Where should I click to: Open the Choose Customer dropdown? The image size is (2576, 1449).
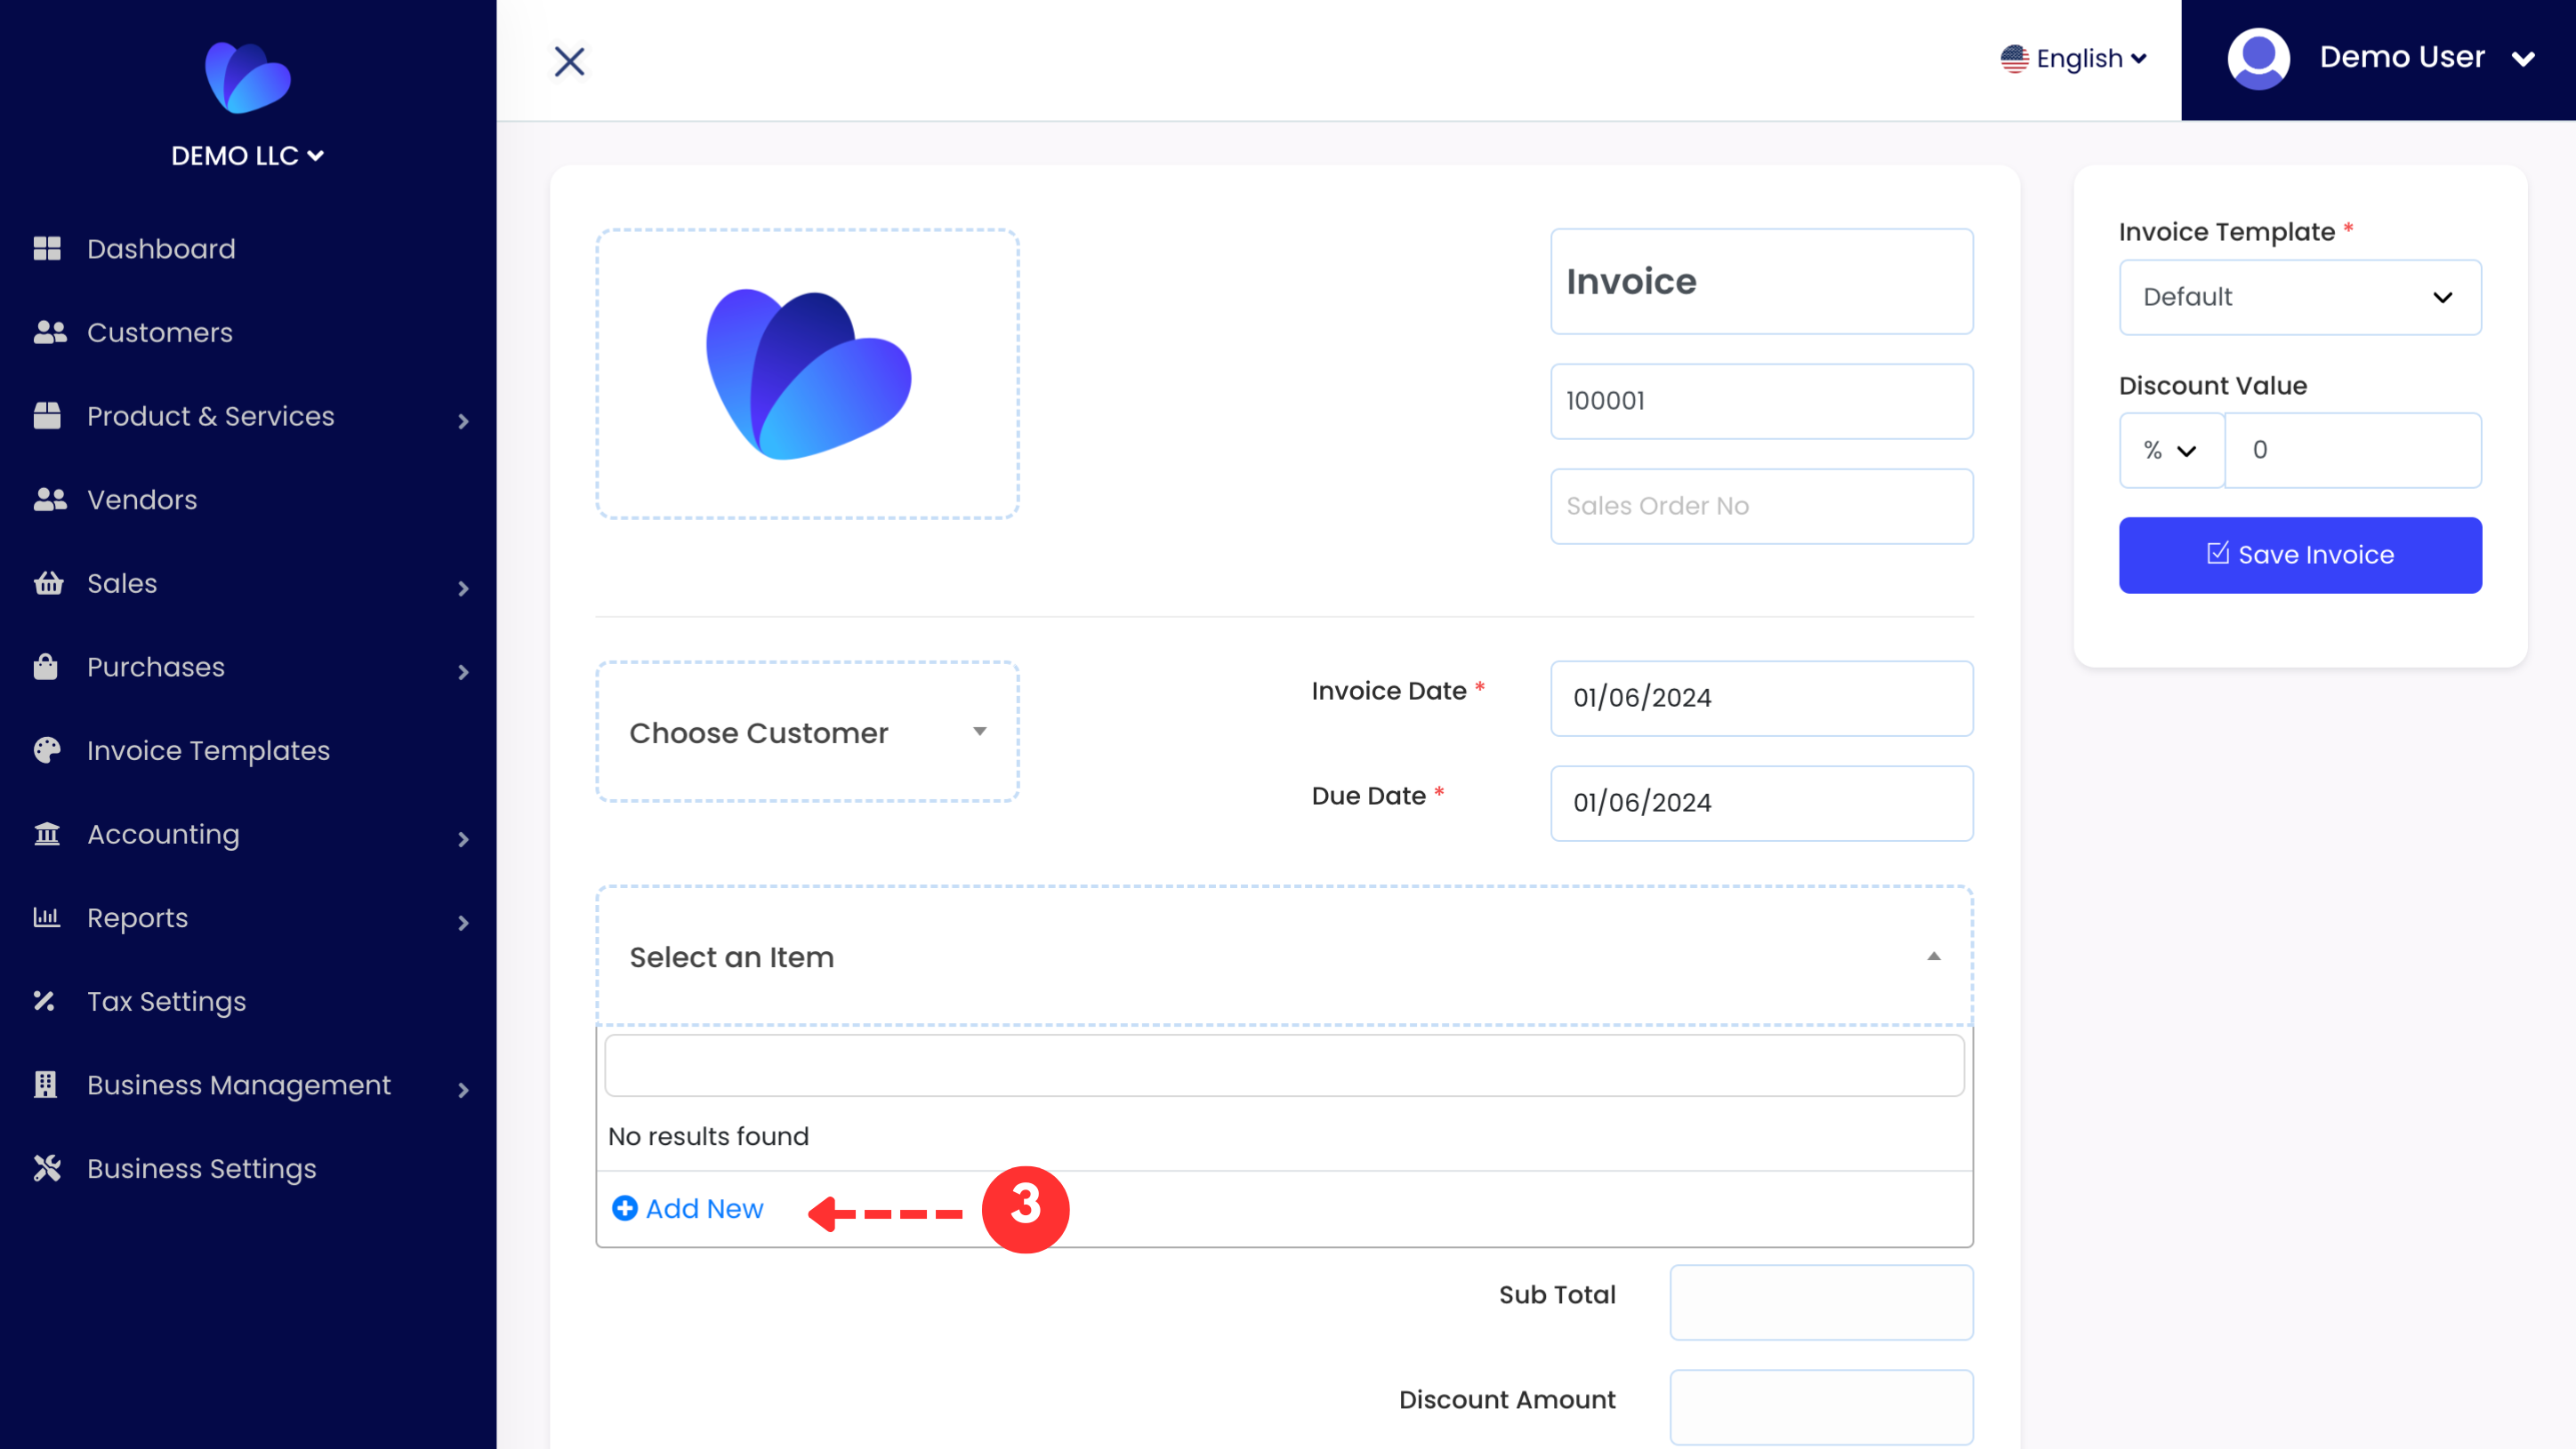click(807, 733)
